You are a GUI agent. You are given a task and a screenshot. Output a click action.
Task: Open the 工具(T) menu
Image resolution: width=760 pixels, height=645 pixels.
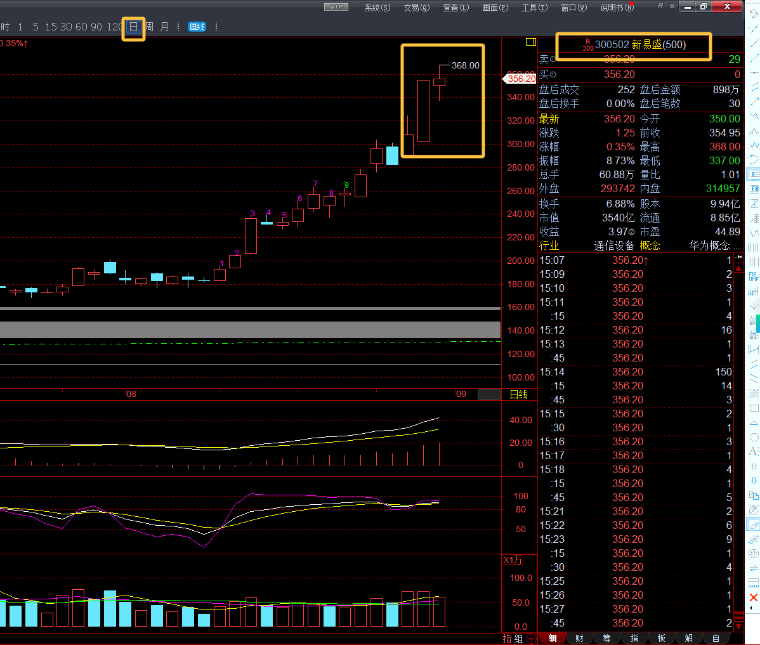[534, 7]
